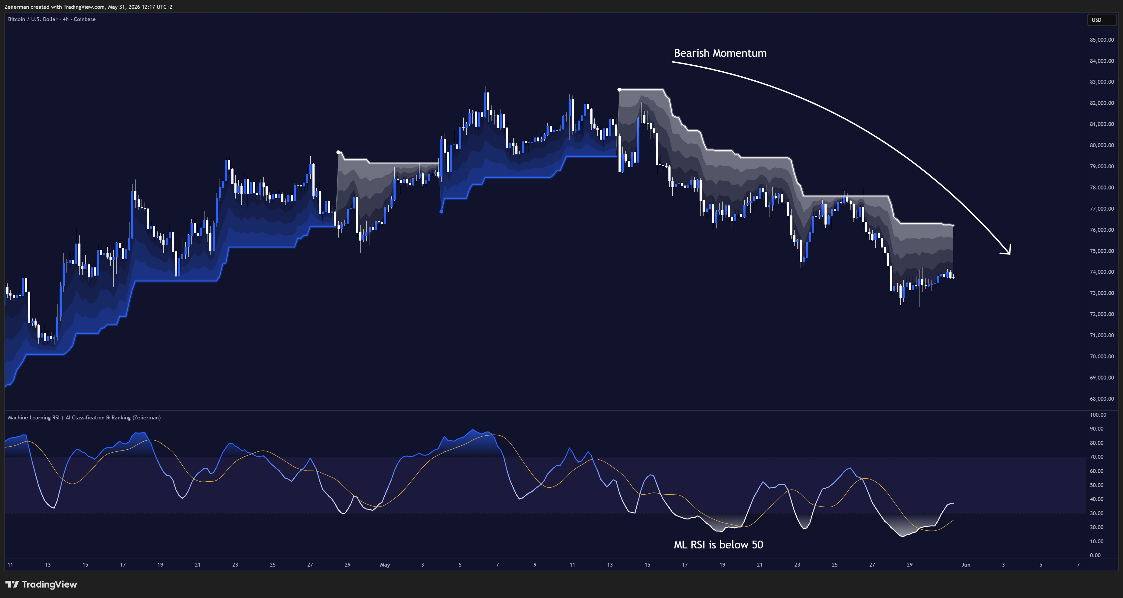Viewport: 1123px width, 598px height.
Task: Click the 70,000.00 price axis label
Action: (x=1102, y=356)
